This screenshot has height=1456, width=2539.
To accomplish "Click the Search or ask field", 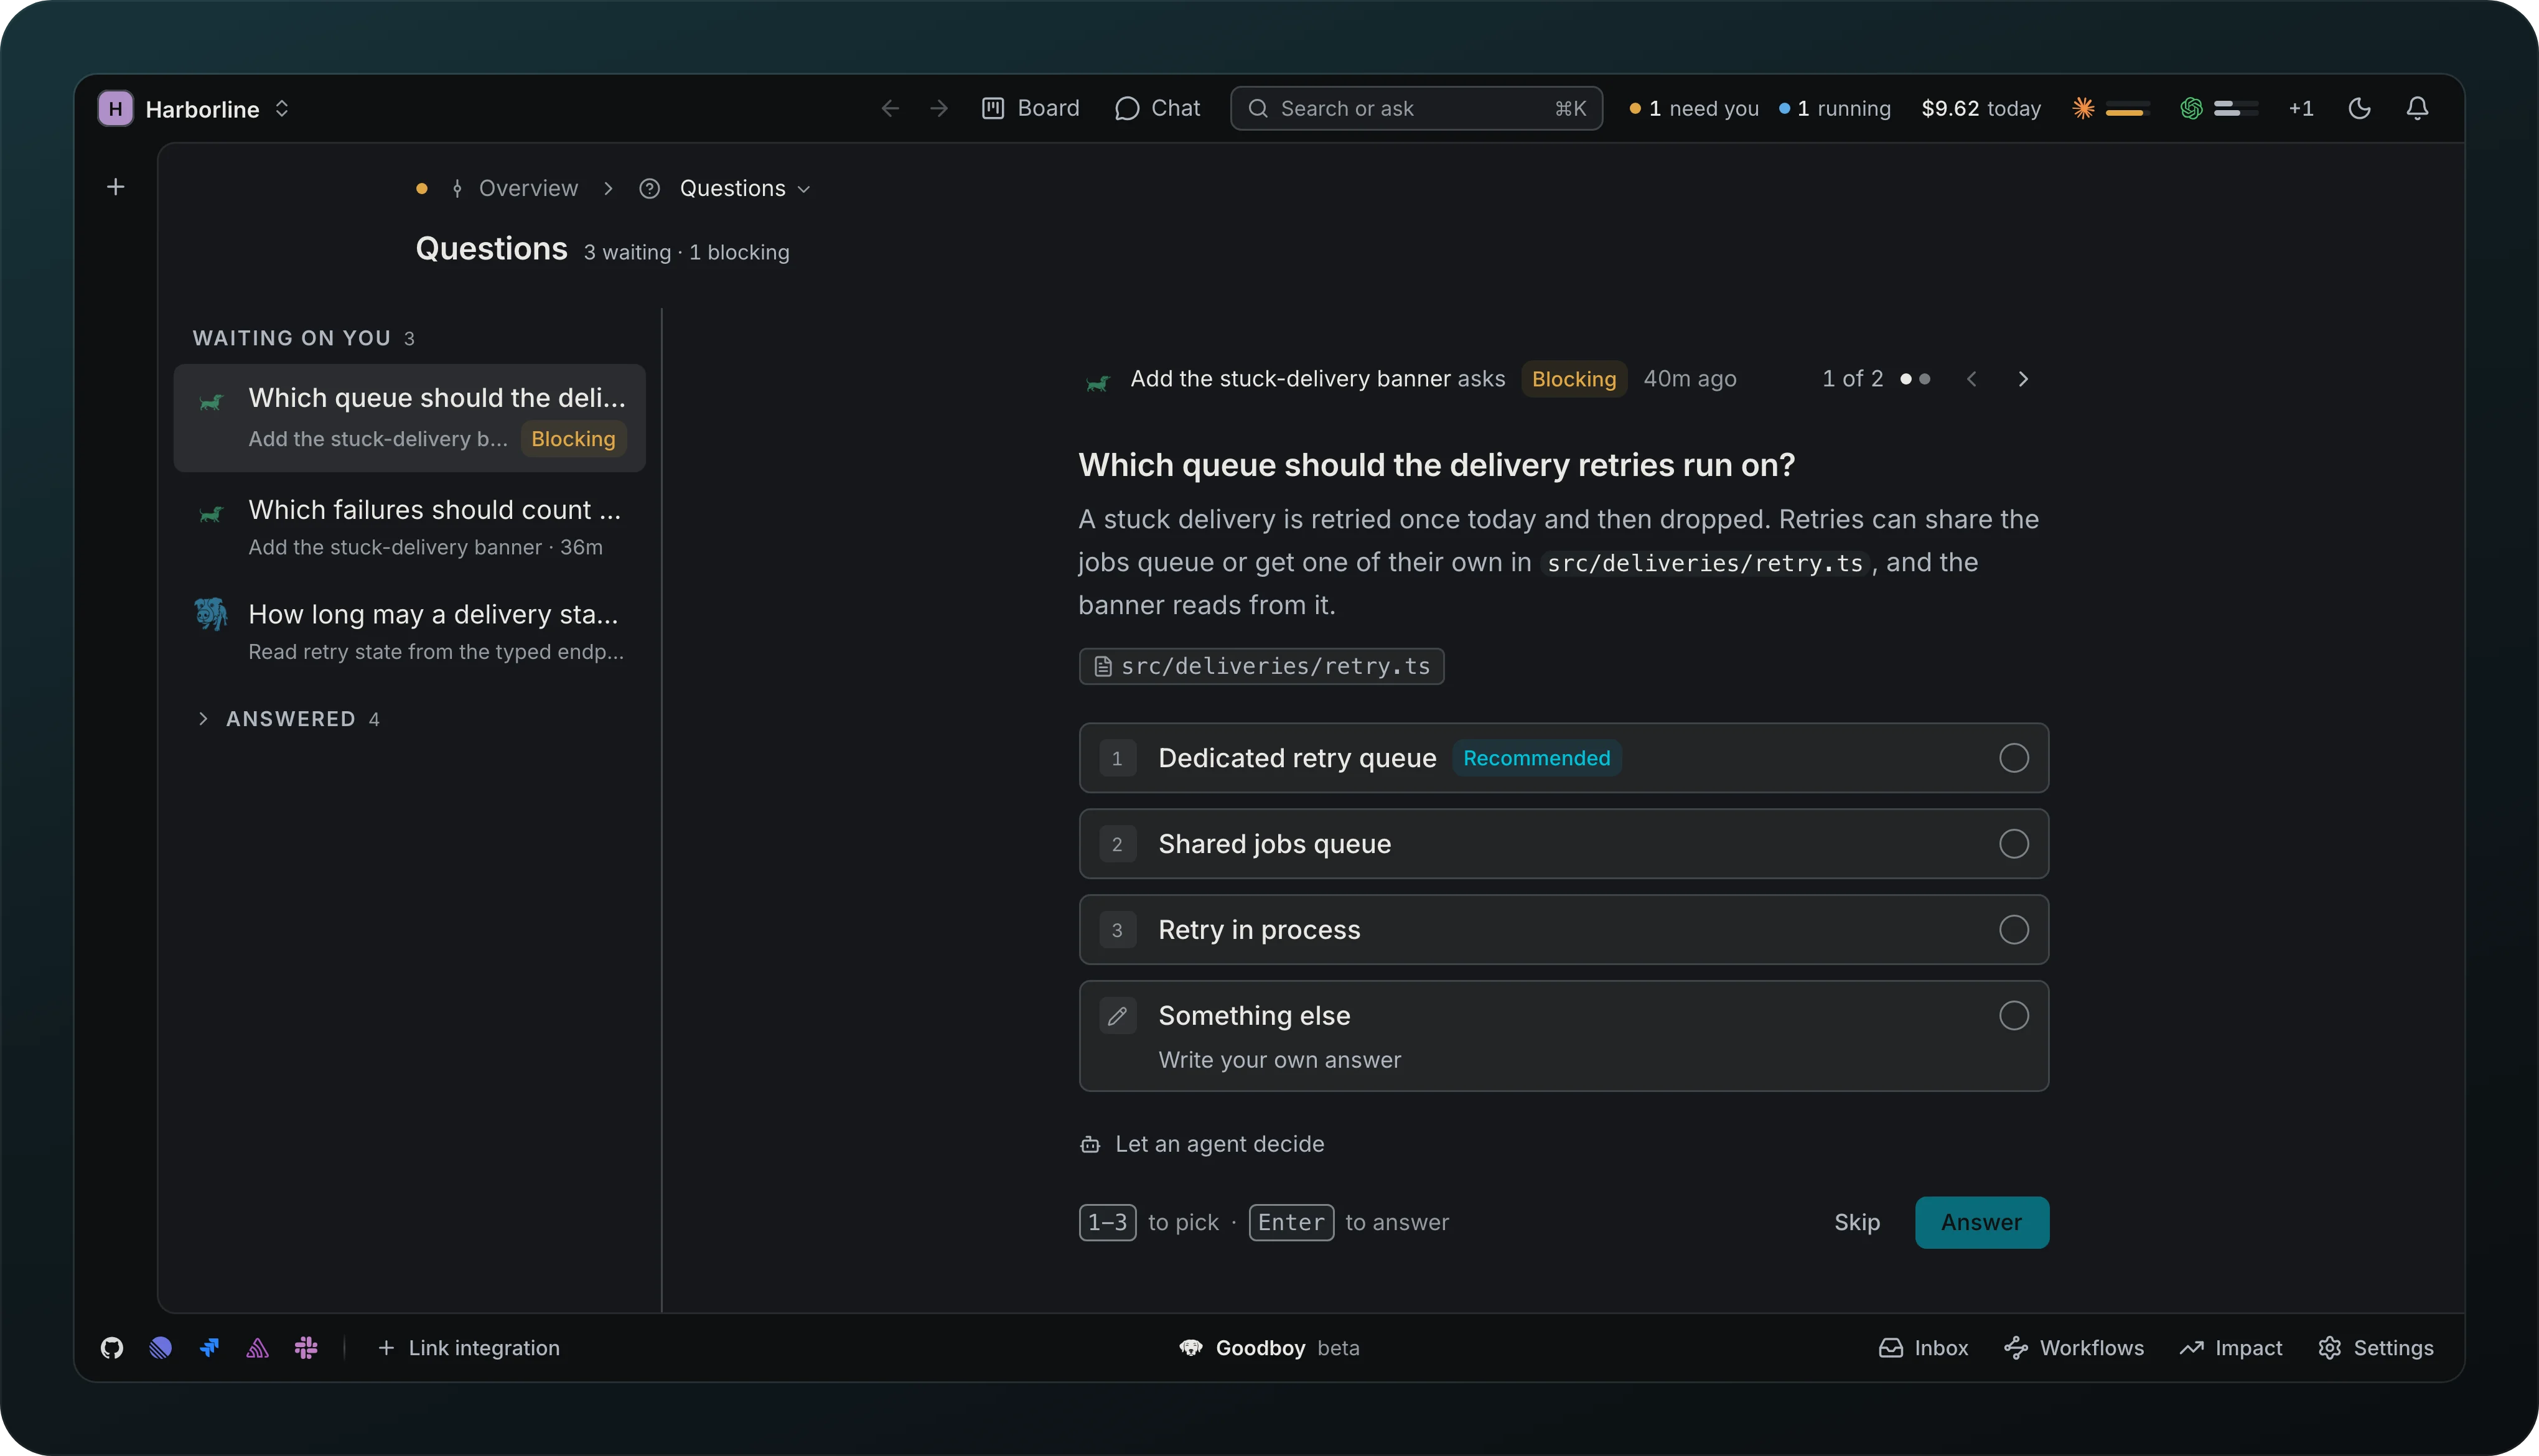I will [x=1416, y=108].
